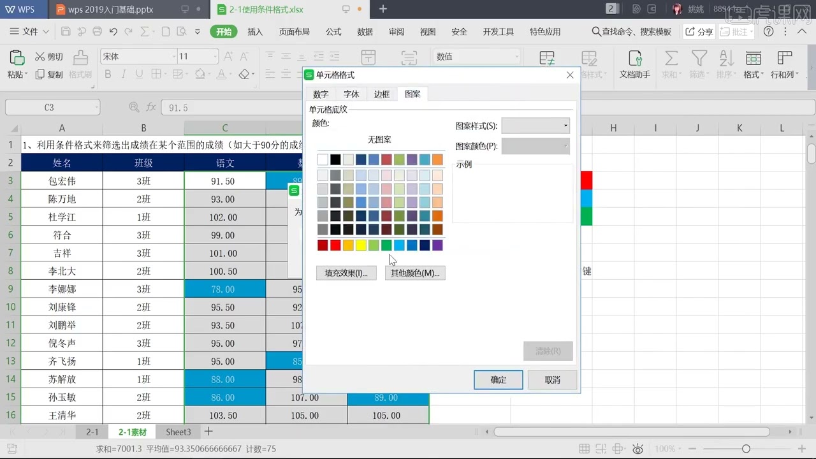Image resolution: width=816 pixels, height=459 pixels.
Task: Click the Save icon in quick toolbar
Action: tap(66, 31)
